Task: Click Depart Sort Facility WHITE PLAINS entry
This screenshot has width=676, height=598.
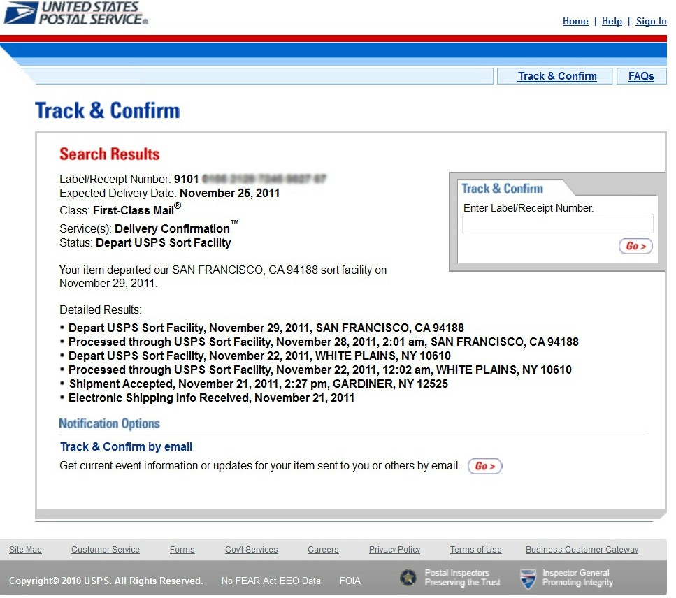Action: [259, 356]
